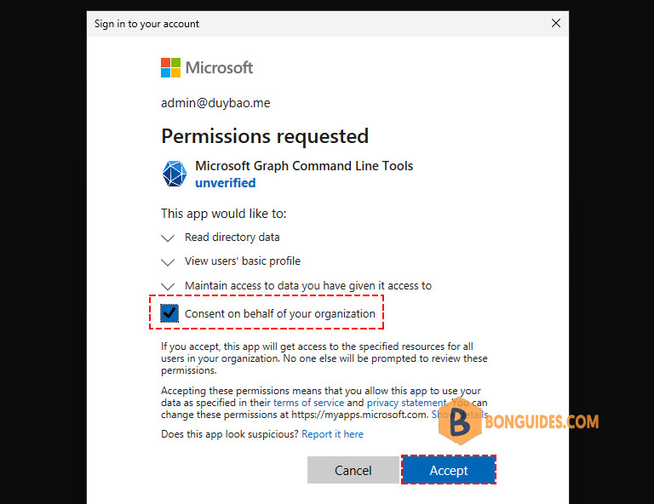Expand the Read directory data permission
Image resolution: width=654 pixels, height=504 pixels.
(168, 238)
